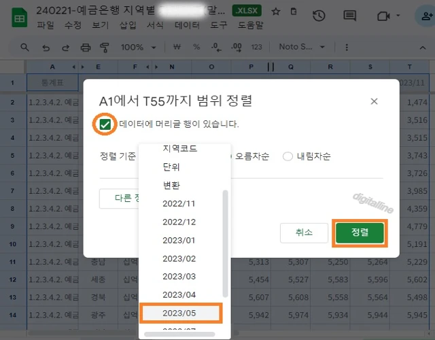Image resolution: width=435 pixels, height=340 pixels.
Task: Click the paint format icon
Action: (x=104, y=48)
